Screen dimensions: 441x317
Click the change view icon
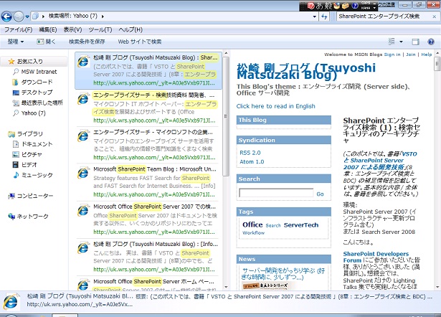(392, 42)
